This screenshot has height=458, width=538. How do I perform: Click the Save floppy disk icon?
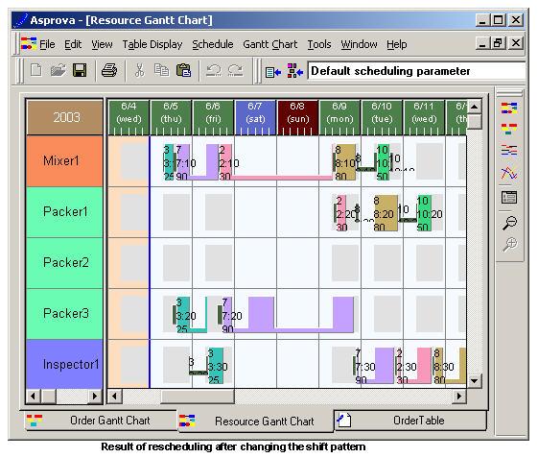point(80,70)
